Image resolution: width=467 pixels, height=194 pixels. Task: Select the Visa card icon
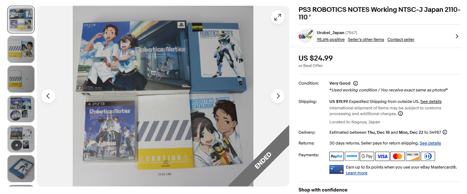click(x=382, y=156)
